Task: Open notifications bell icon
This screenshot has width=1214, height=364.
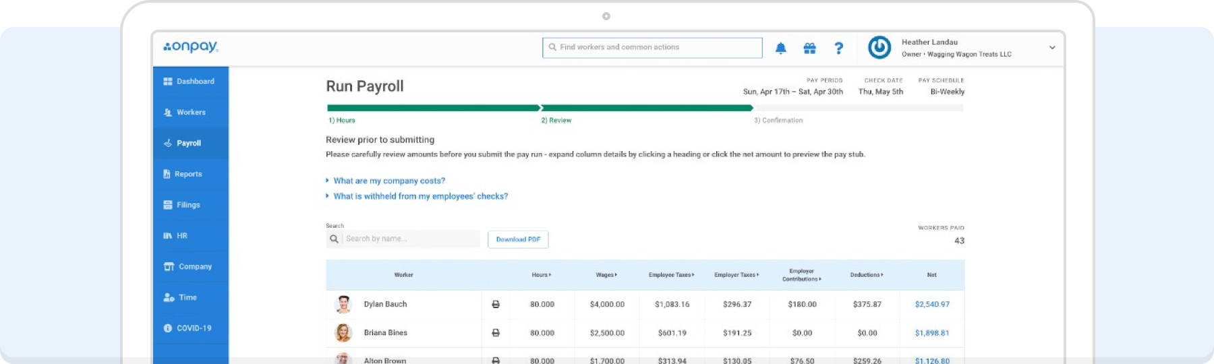Action: tap(780, 48)
